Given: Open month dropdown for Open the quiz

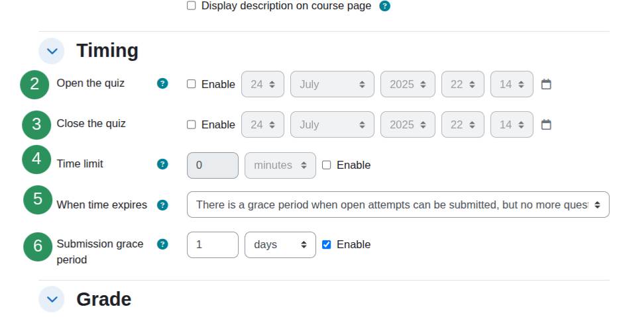Looking at the screenshot, I should click(332, 84).
